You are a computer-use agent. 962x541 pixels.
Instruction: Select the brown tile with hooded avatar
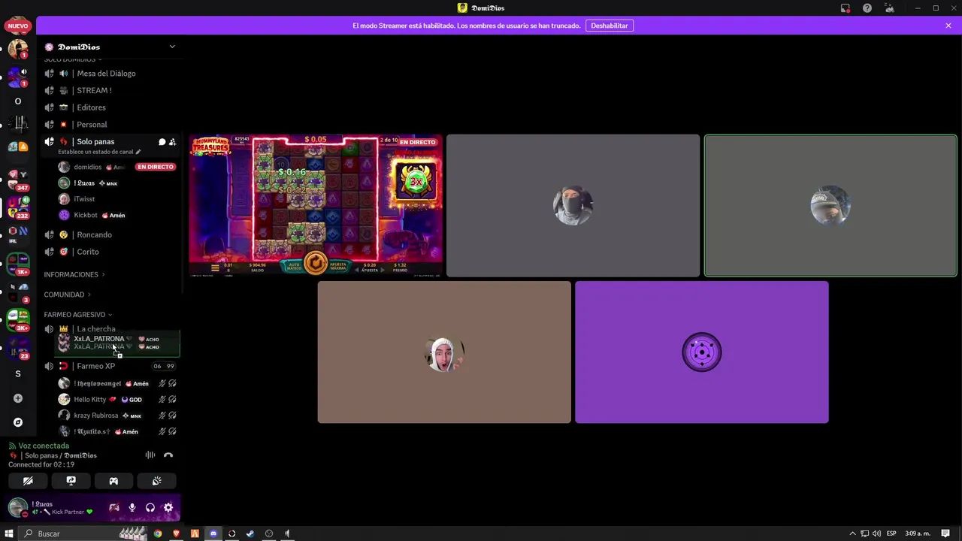(x=444, y=352)
